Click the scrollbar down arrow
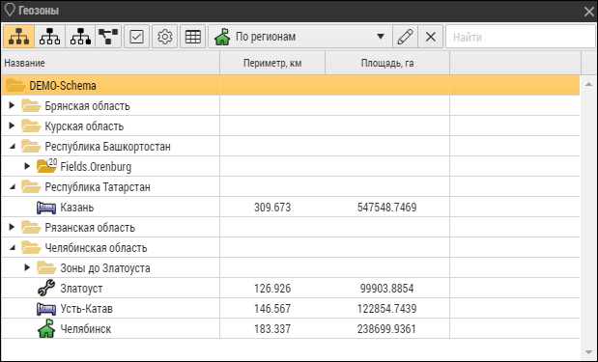This screenshot has height=362, width=598. tap(588, 353)
